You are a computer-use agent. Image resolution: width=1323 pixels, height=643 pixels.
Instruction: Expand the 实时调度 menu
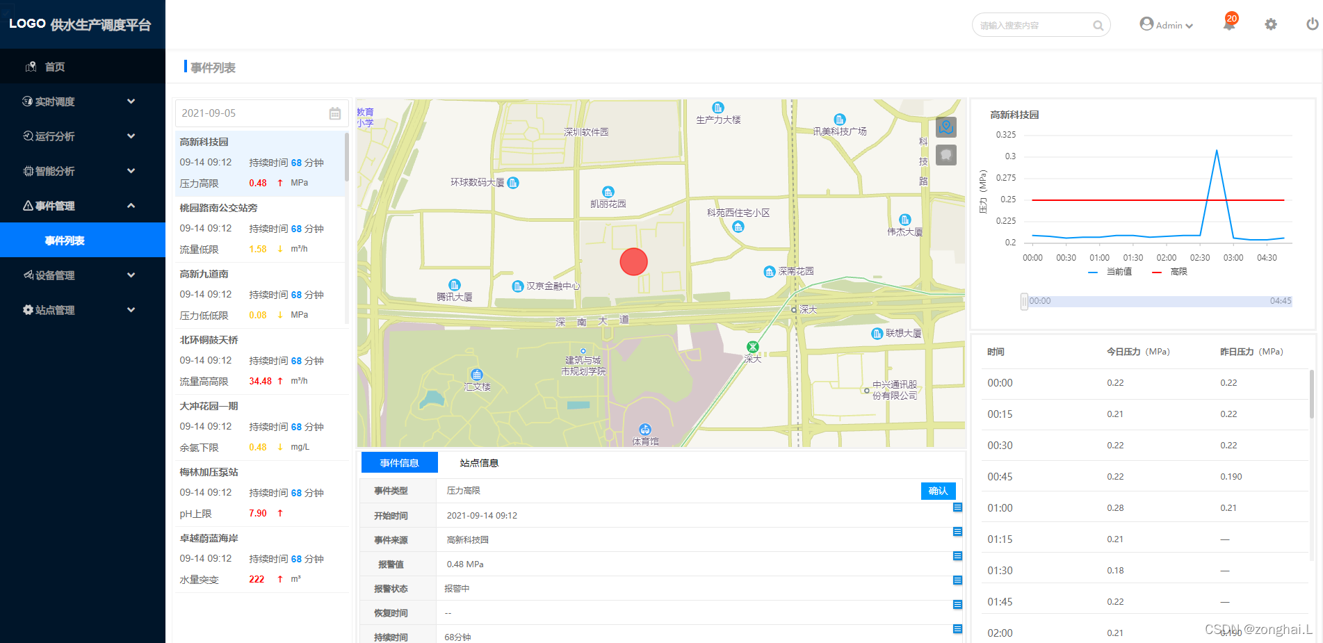pyautogui.click(x=83, y=101)
